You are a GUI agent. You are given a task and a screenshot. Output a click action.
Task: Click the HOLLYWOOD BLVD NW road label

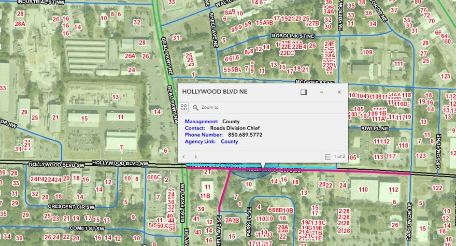coord(120,164)
